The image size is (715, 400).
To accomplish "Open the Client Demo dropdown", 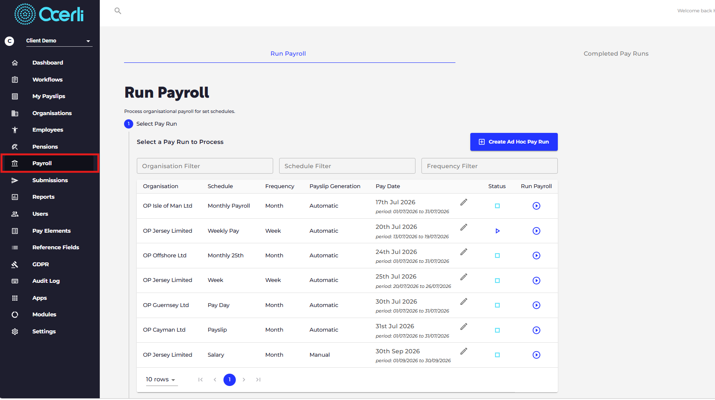I will pyautogui.click(x=59, y=41).
